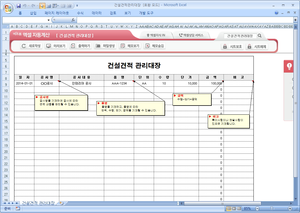
Task: Click the 파일생성 button
Action: [105, 46]
